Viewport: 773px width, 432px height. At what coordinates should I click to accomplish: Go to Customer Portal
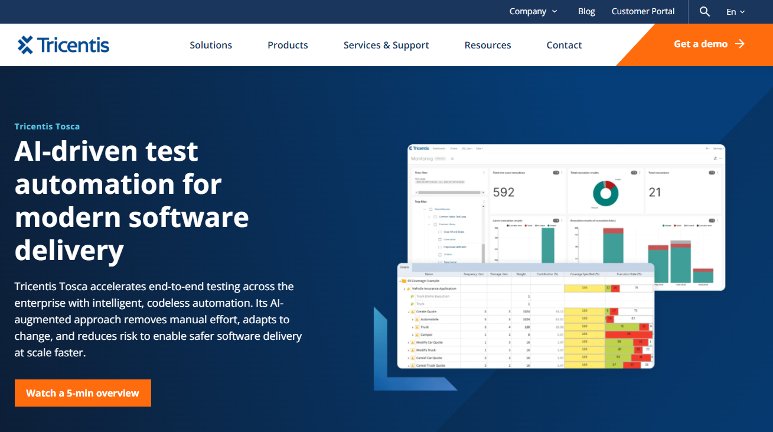pos(643,11)
